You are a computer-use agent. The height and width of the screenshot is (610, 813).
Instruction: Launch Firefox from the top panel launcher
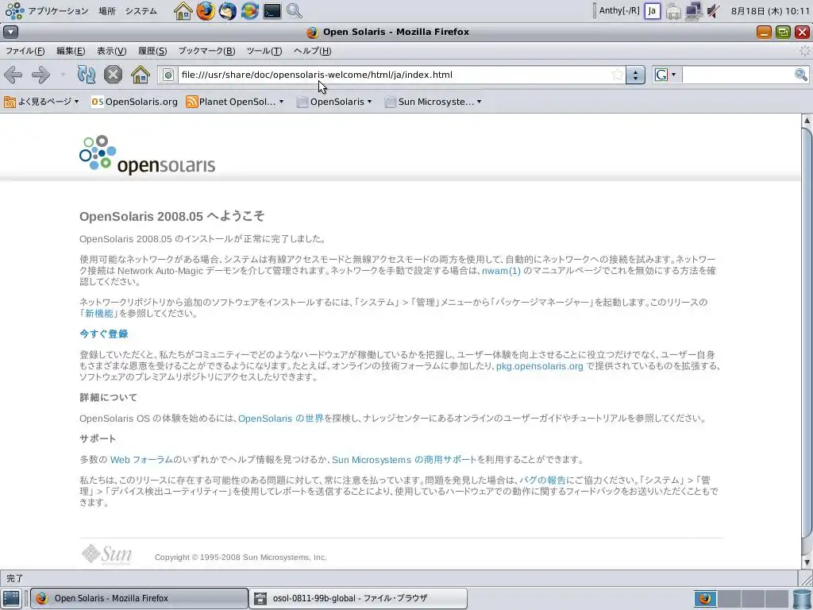[x=206, y=11]
